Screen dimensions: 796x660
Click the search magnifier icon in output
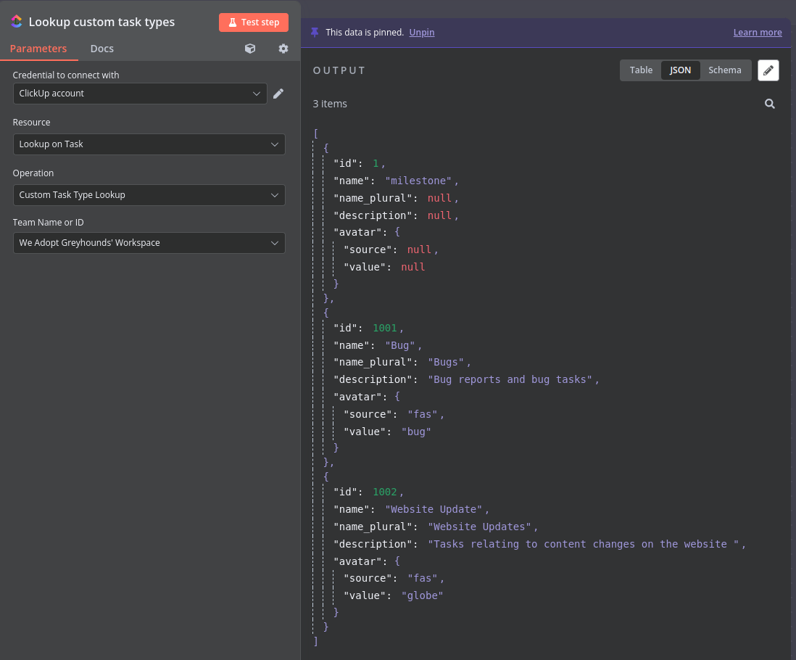click(x=770, y=104)
